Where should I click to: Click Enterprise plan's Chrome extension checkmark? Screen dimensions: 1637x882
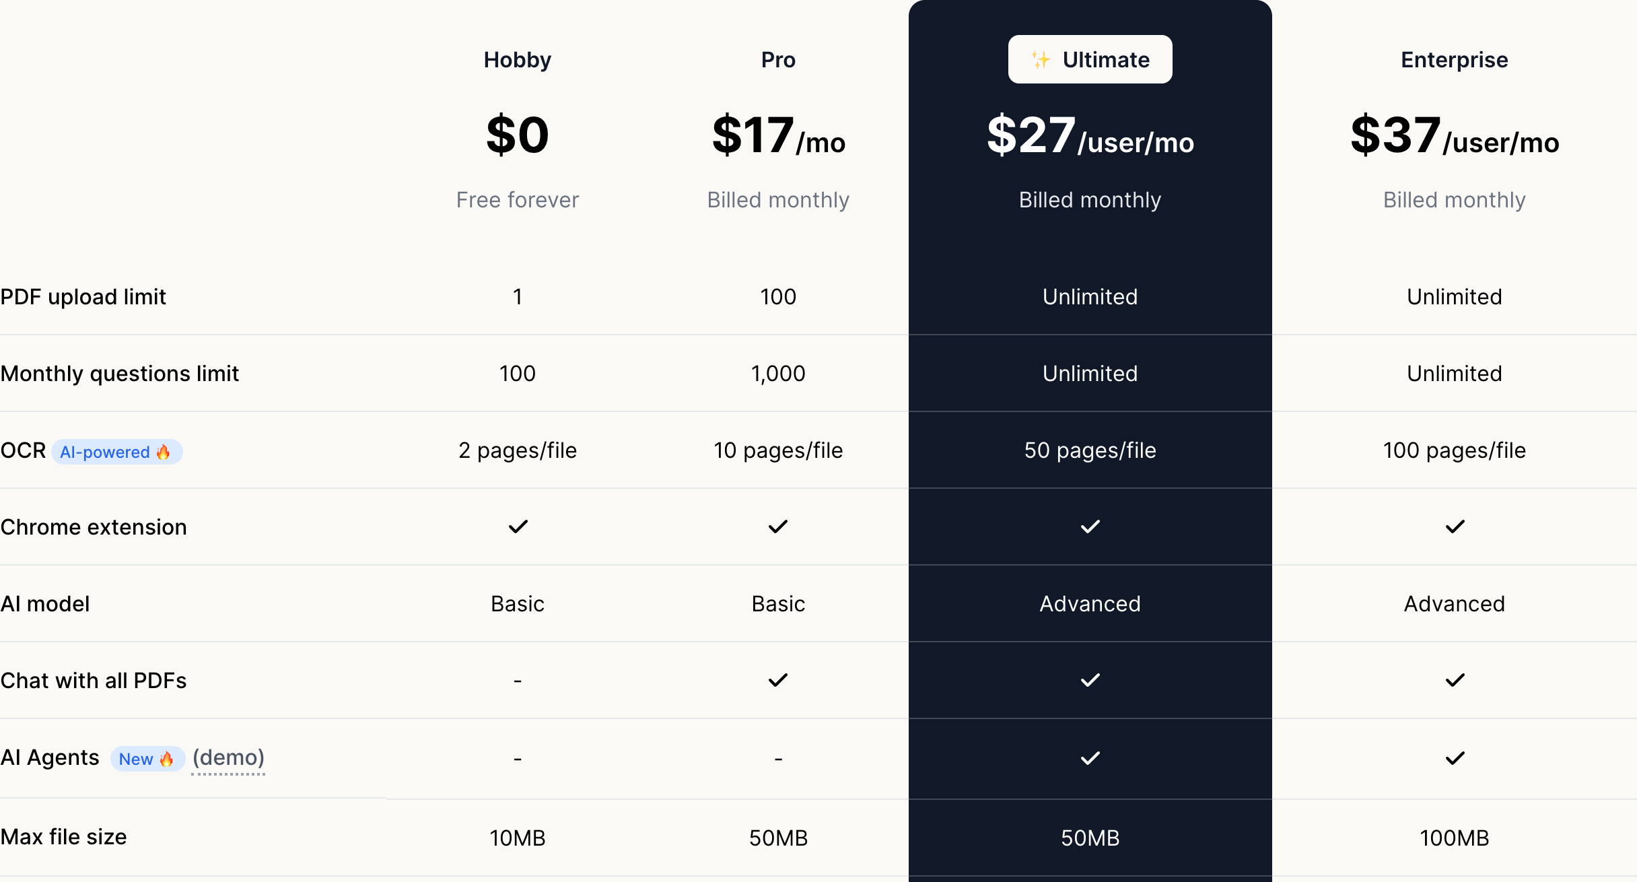click(x=1455, y=527)
